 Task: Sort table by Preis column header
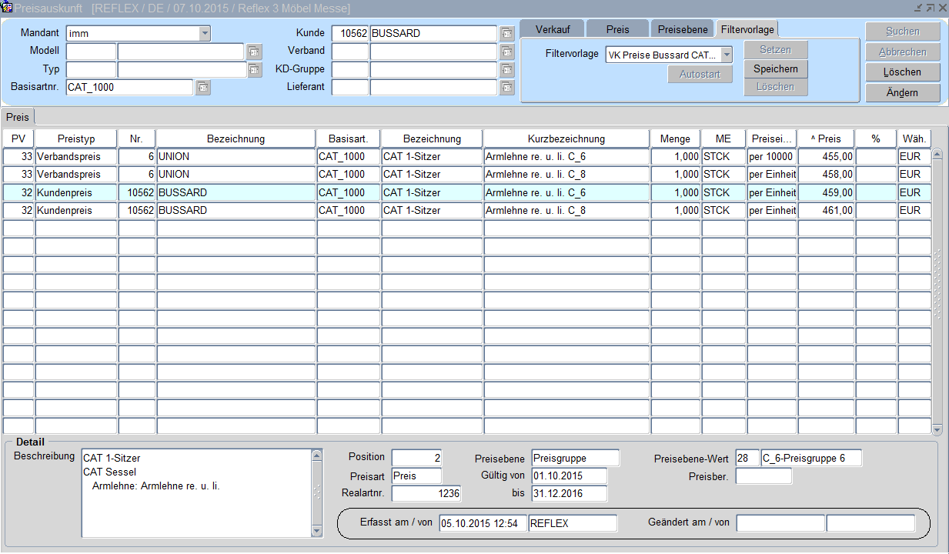click(826, 138)
